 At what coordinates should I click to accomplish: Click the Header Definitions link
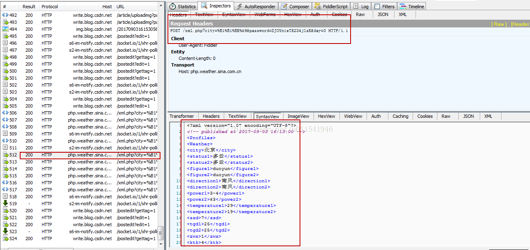pos(520,24)
